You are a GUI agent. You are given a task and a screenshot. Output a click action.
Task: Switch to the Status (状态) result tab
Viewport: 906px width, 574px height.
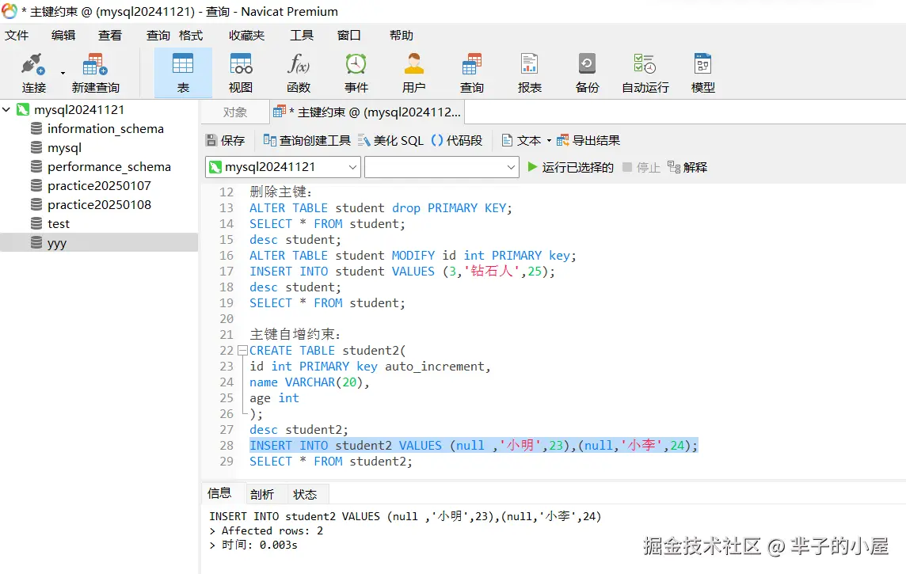pyautogui.click(x=305, y=494)
